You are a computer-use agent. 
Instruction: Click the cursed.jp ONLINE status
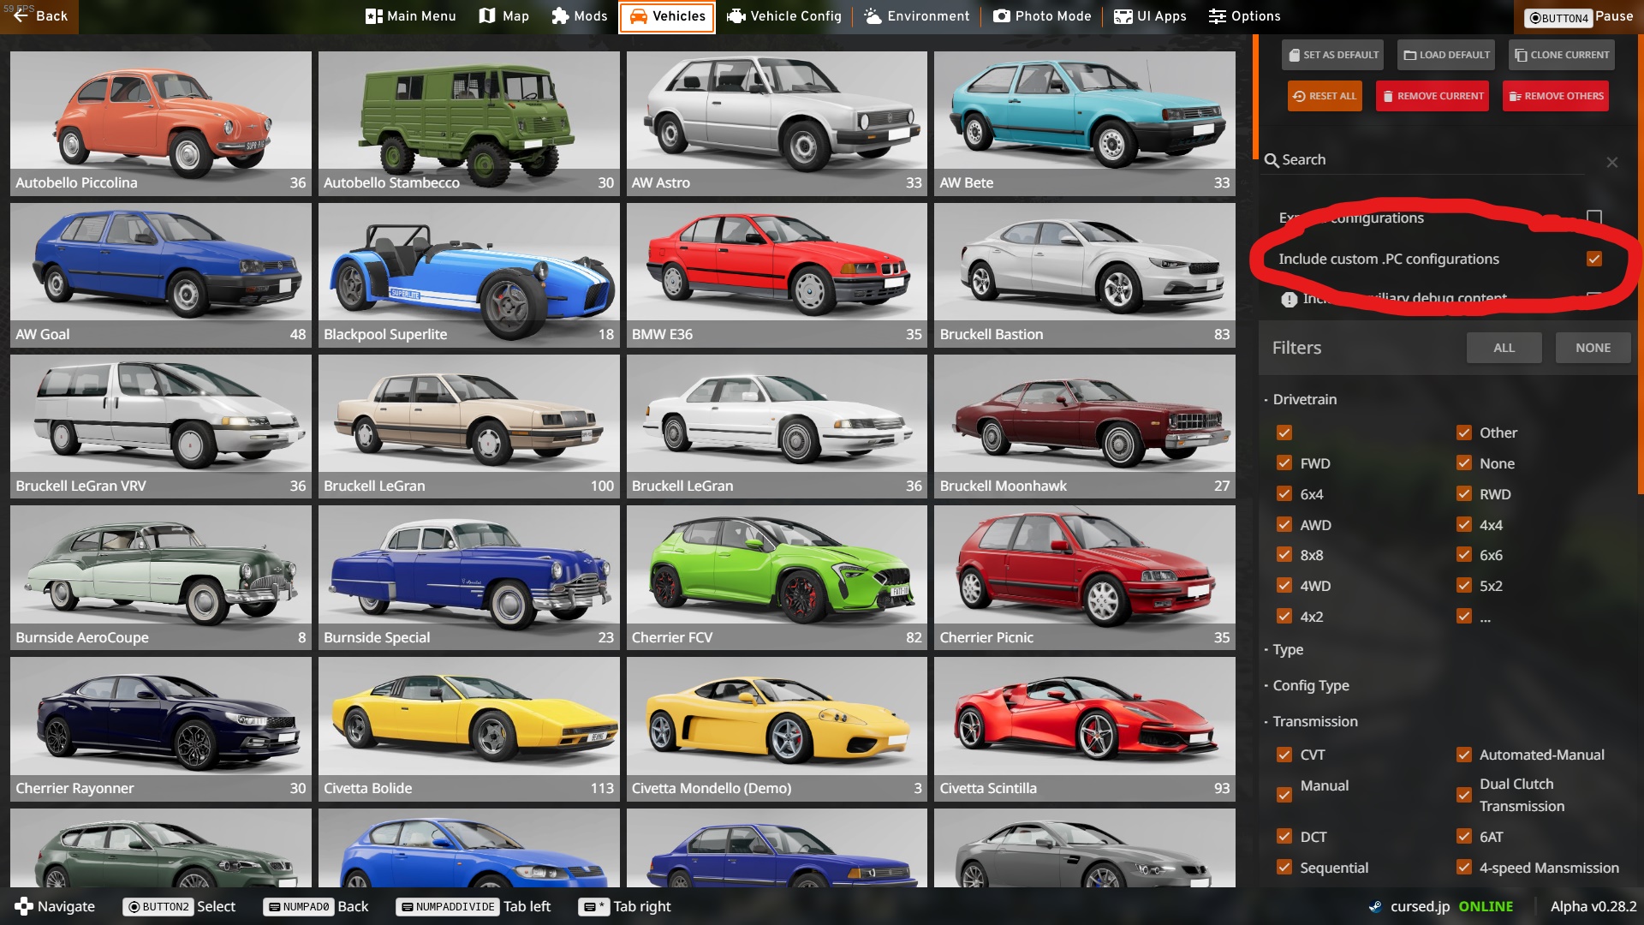coord(1441,906)
